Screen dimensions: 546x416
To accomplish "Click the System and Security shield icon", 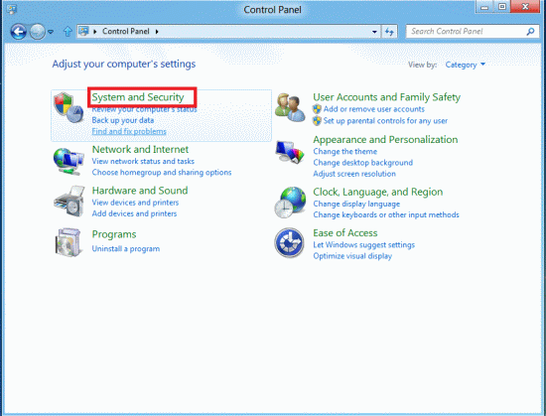I will 68,108.
